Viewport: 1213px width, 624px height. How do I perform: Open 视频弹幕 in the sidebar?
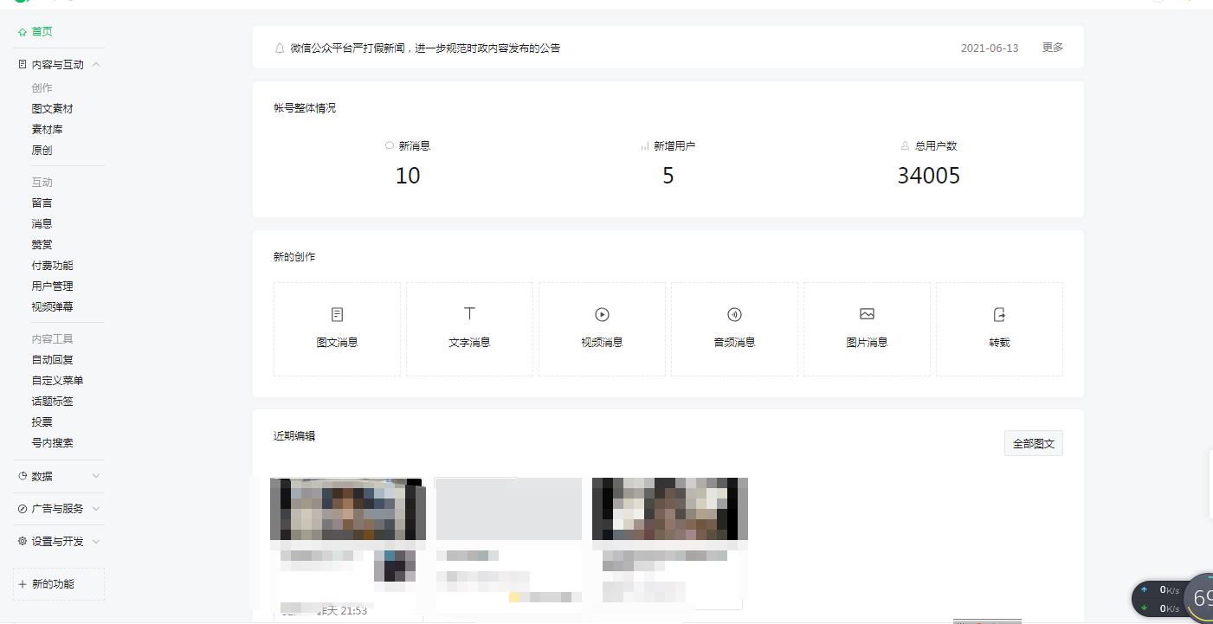pyautogui.click(x=53, y=307)
